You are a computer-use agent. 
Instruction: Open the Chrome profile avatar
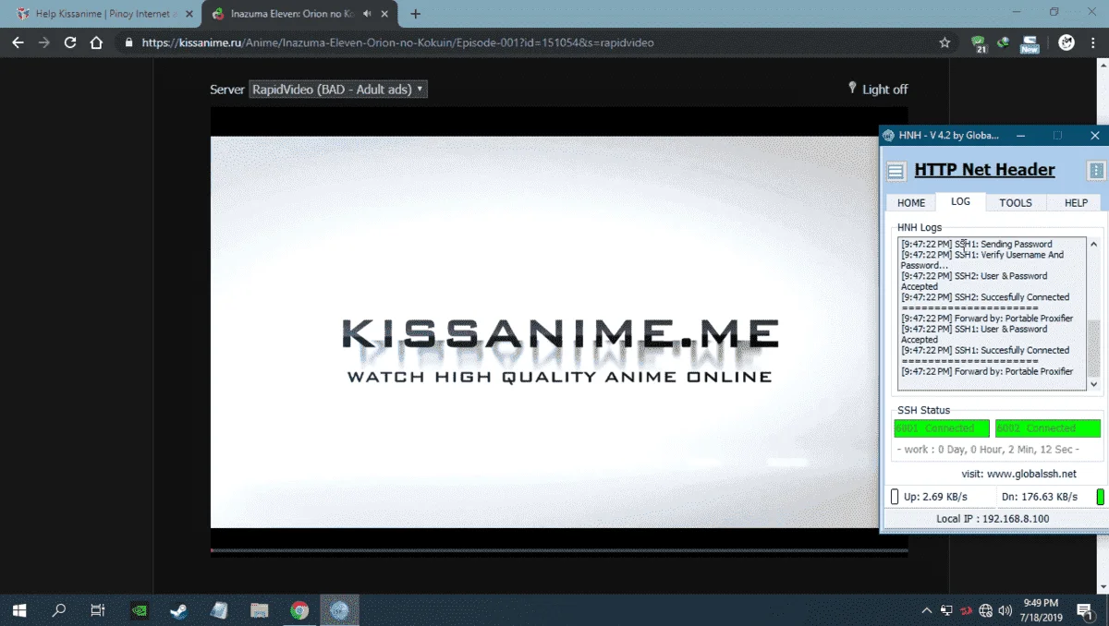1066,42
